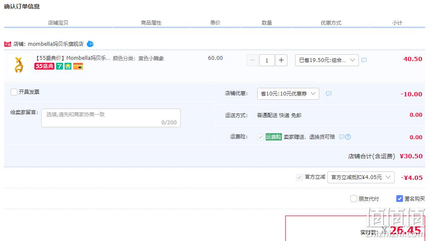Check the 开具发票 invoice checkbox
This screenshot has height=241, width=429.
[14, 92]
